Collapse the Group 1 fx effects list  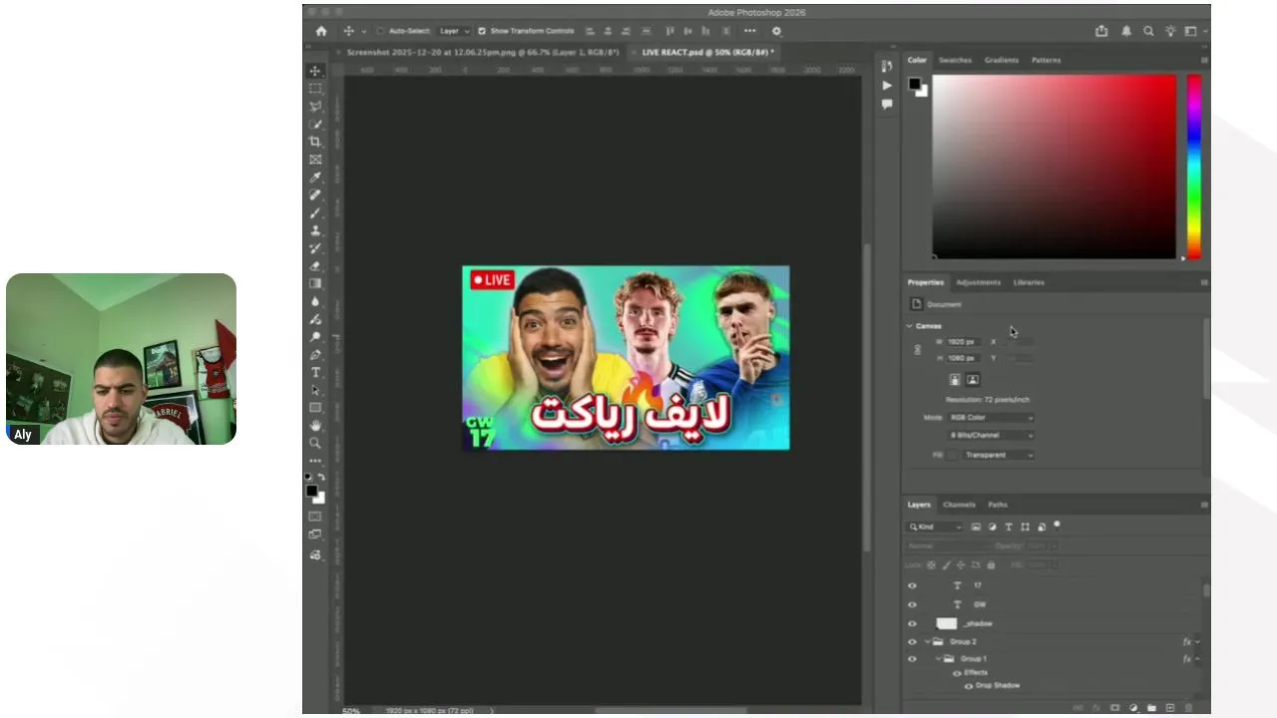1197,659
